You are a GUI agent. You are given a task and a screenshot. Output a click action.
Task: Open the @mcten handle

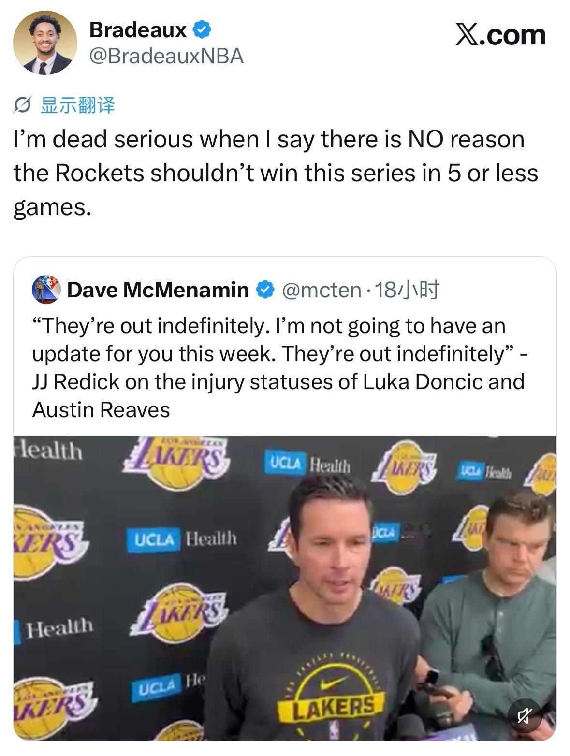point(321,290)
